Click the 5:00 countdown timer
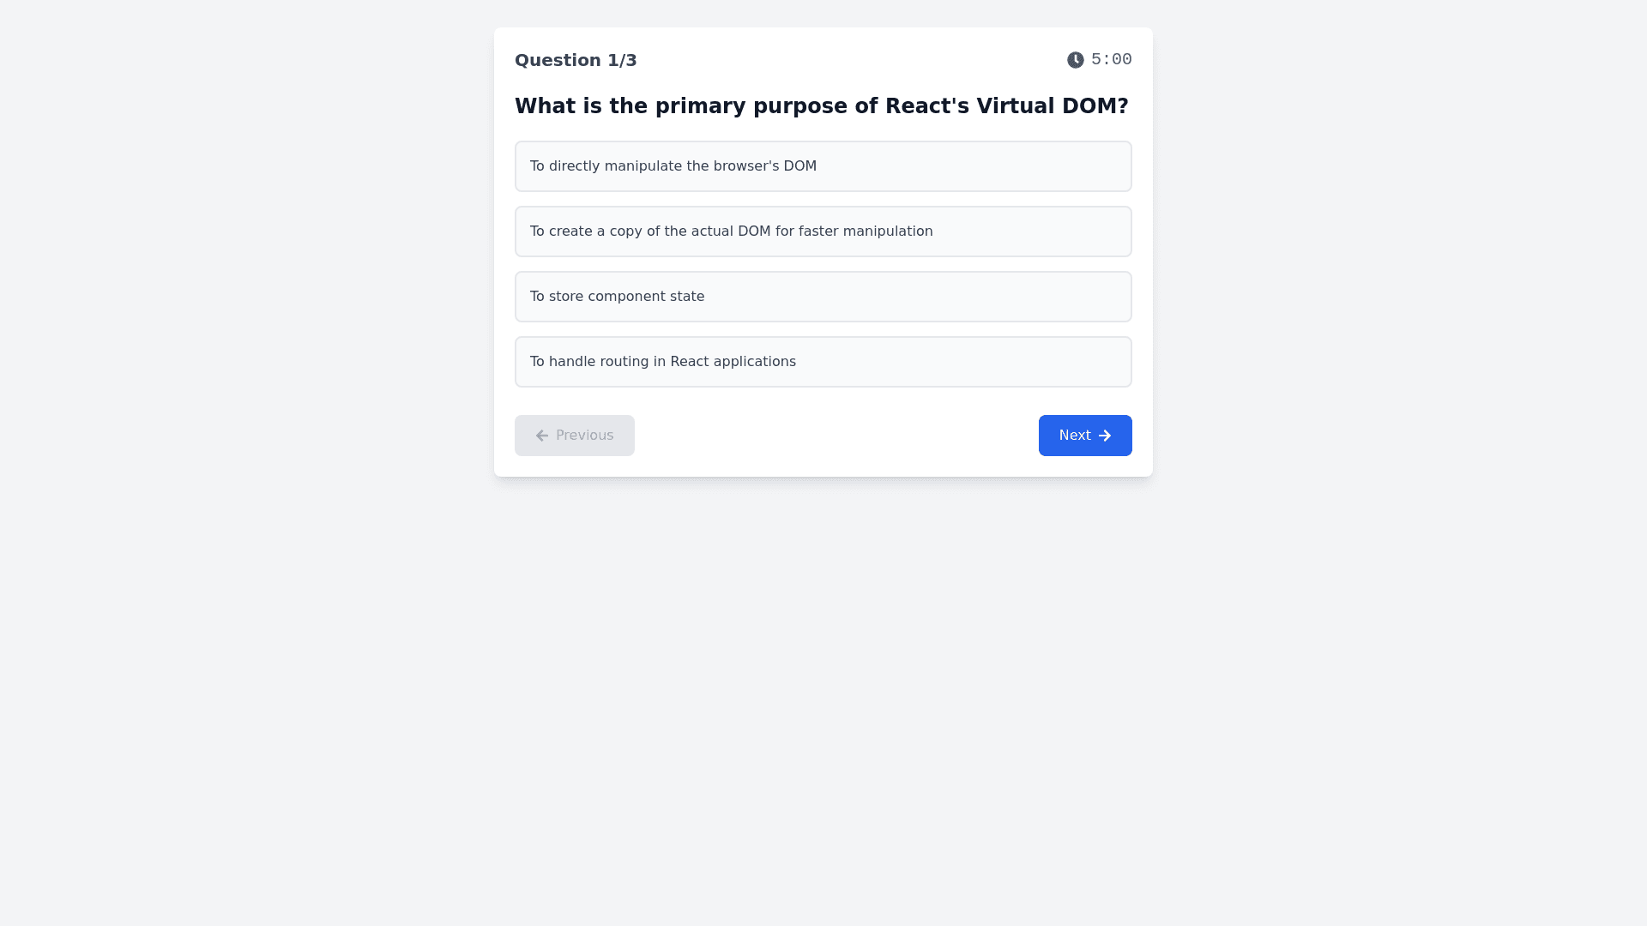Viewport: 1647px width, 926px height. click(1111, 59)
